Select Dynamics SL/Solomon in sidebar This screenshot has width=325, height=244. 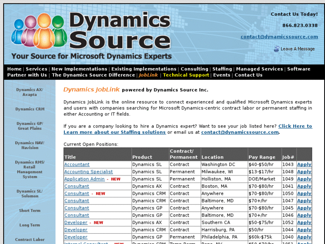click(30, 193)
